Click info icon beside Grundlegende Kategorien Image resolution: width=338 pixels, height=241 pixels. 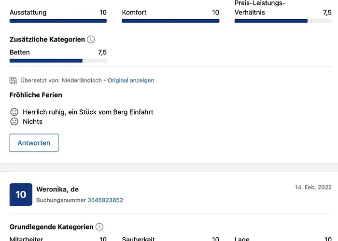coord(99,227)
